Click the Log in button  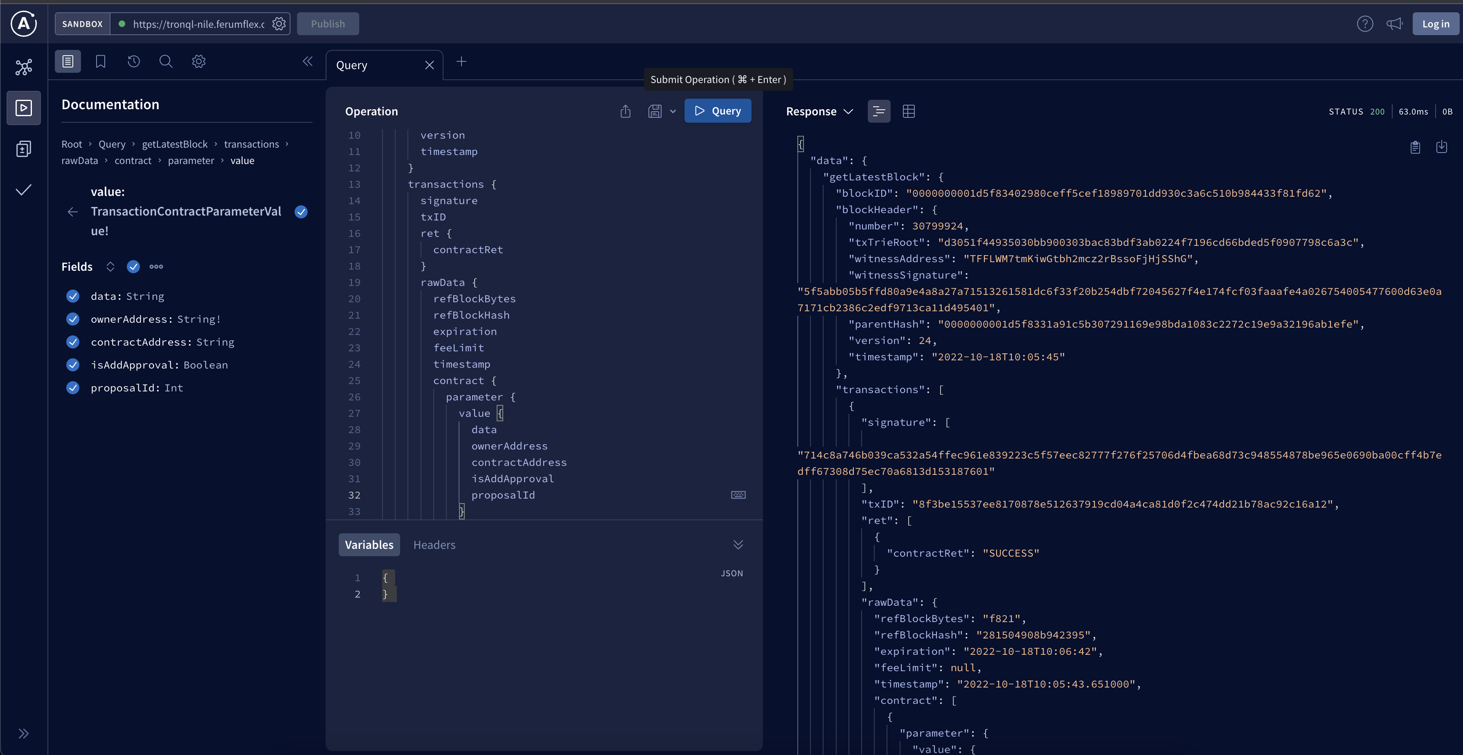[1435, 24]
